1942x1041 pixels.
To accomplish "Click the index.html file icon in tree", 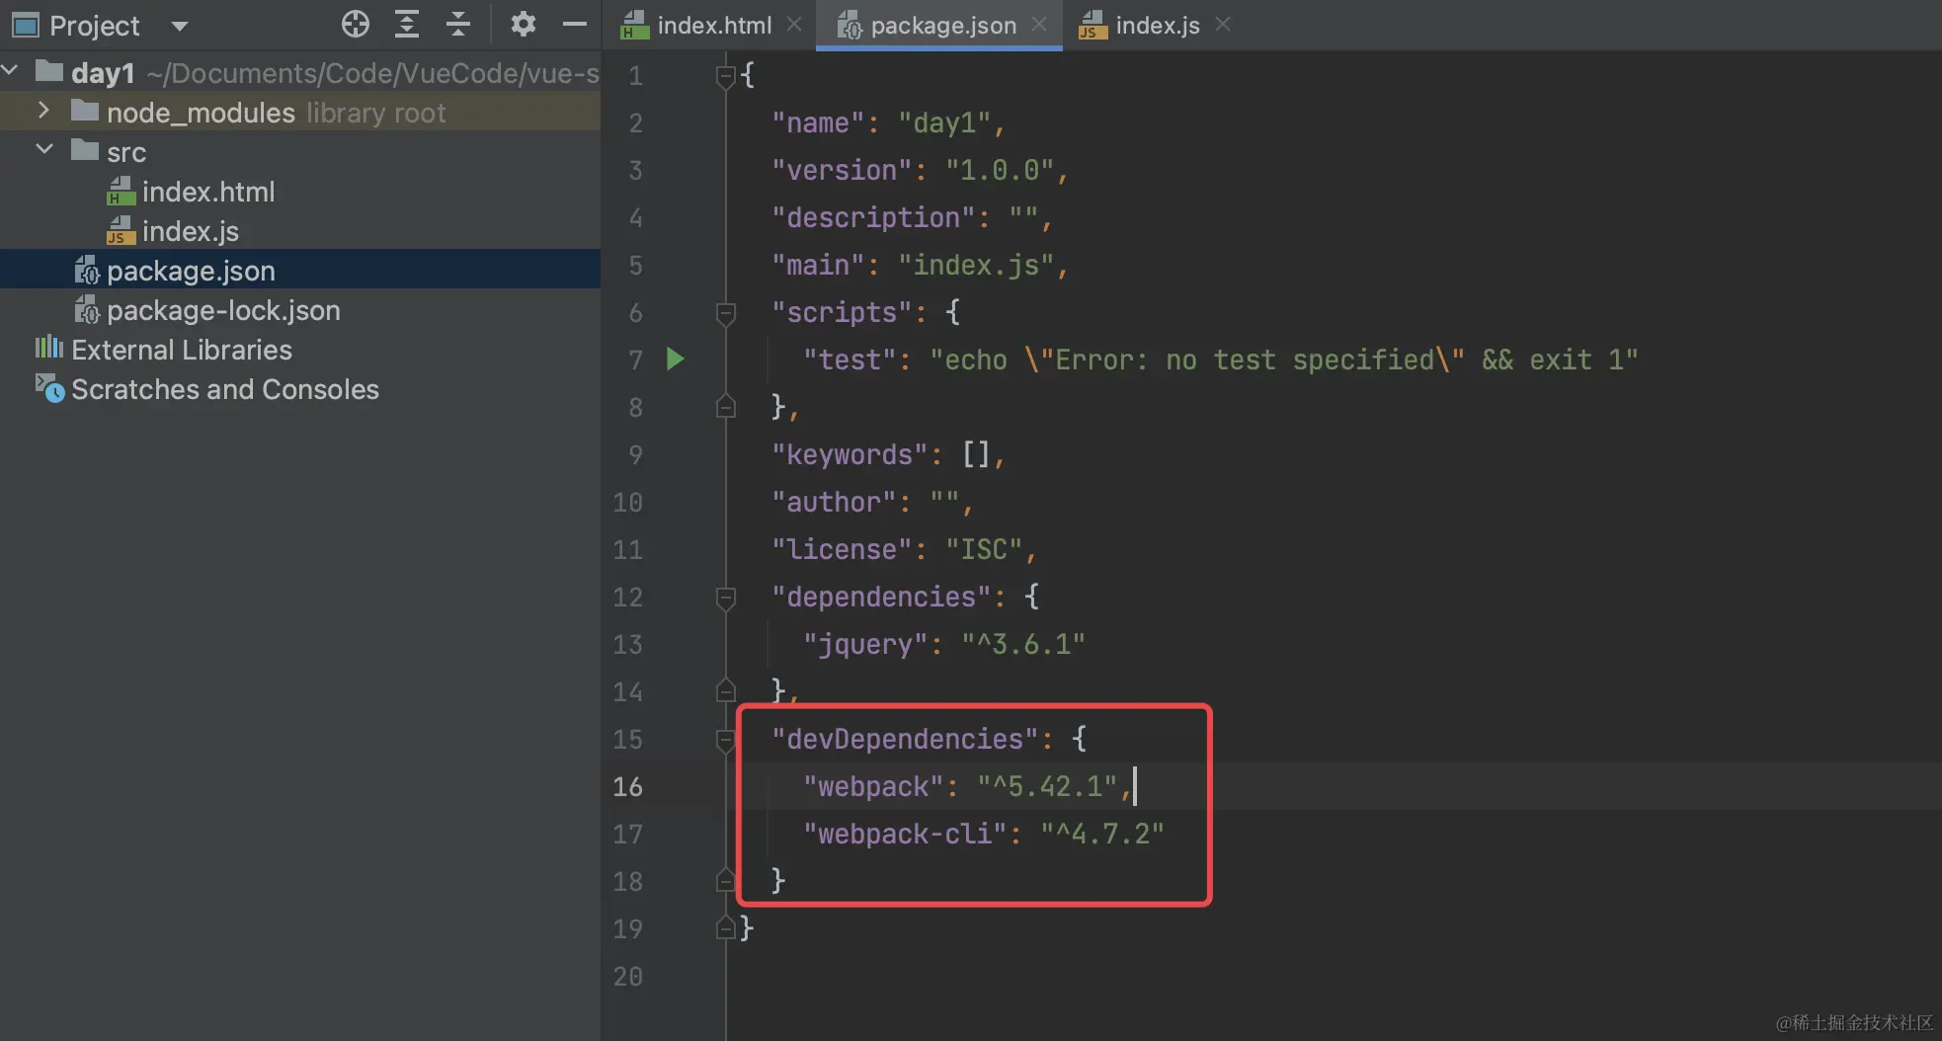I will [x=121, y=192].
